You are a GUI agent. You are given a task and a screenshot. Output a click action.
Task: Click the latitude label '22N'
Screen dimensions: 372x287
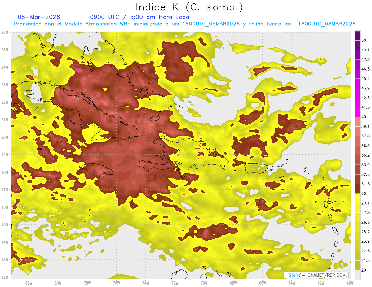point(5,102)
